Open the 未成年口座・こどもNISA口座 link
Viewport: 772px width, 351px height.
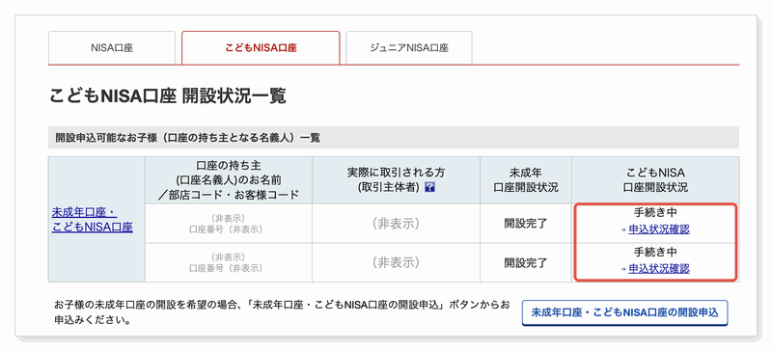(x=92, y=220)
